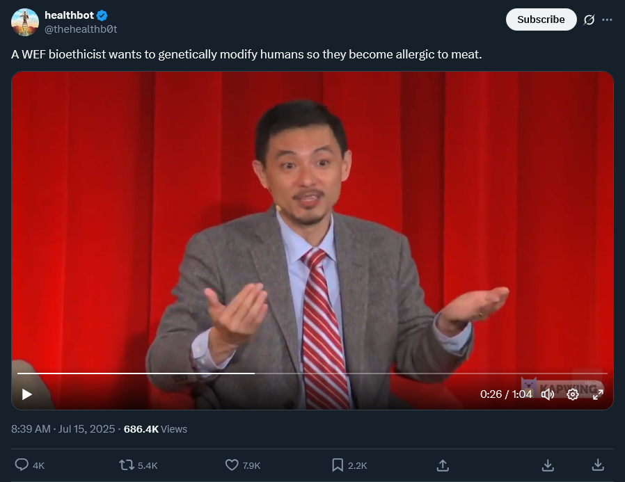Open the healthbot display name link
625x482 pixels.
click(x=70, y=15)
